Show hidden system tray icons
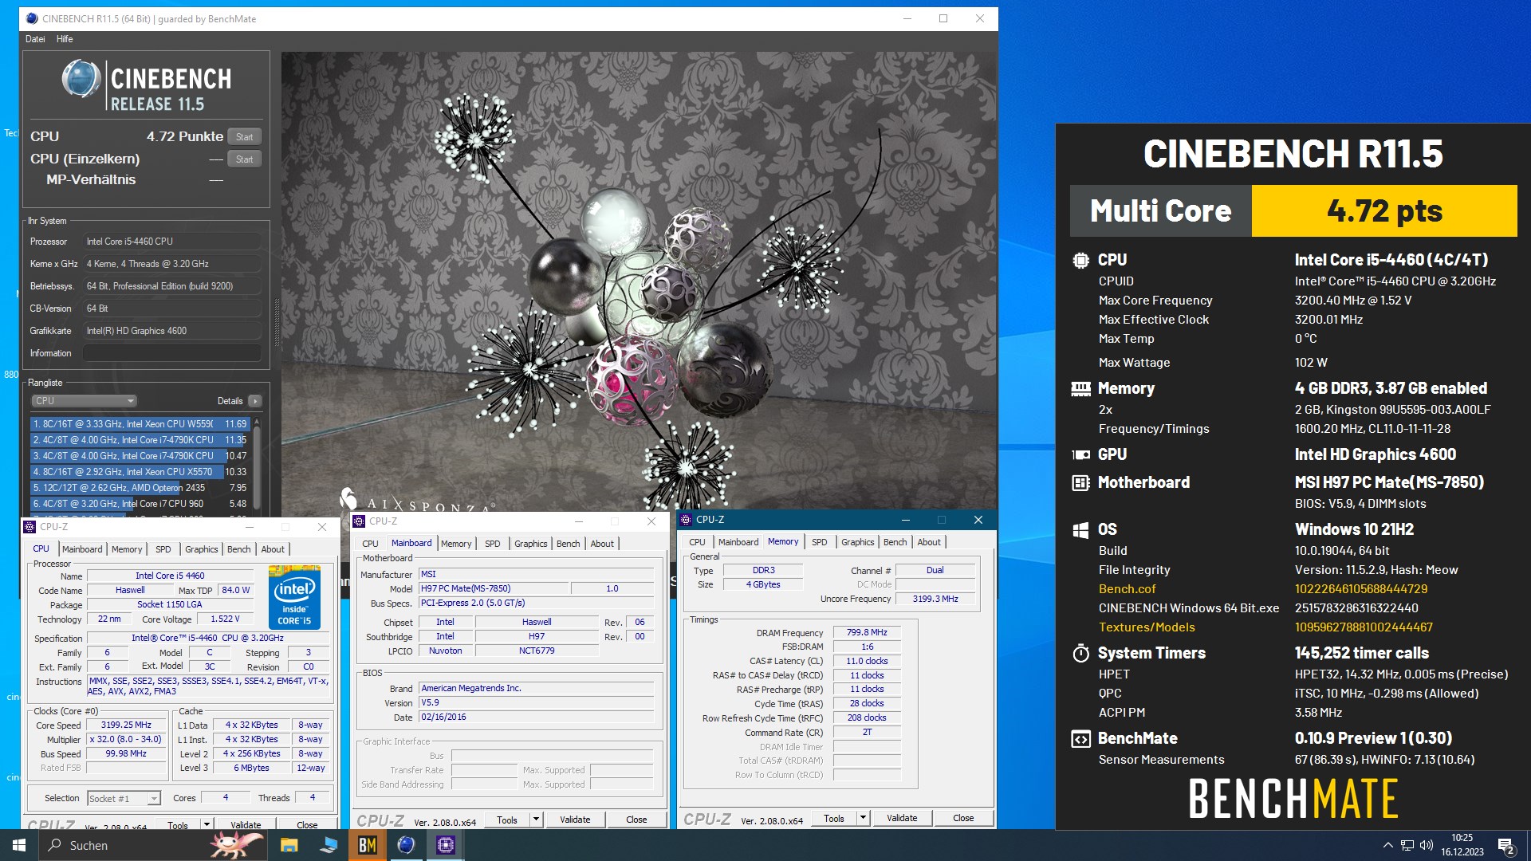This screenshot has height=861, width=1531. click(x=1387, y=845)
